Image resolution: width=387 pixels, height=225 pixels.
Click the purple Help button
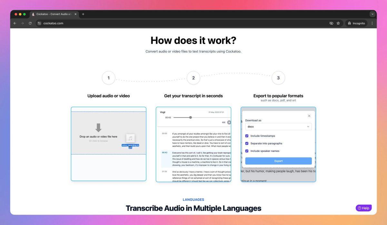pyautogui.click(x=363, y=208)
